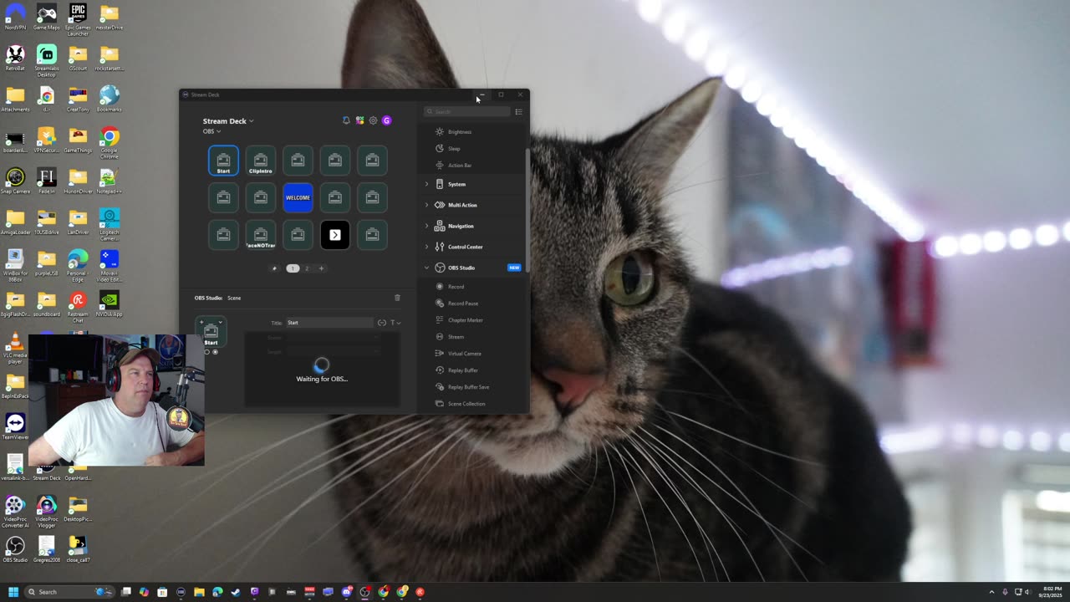Select the faceNOTrans key

coord(261,235)
